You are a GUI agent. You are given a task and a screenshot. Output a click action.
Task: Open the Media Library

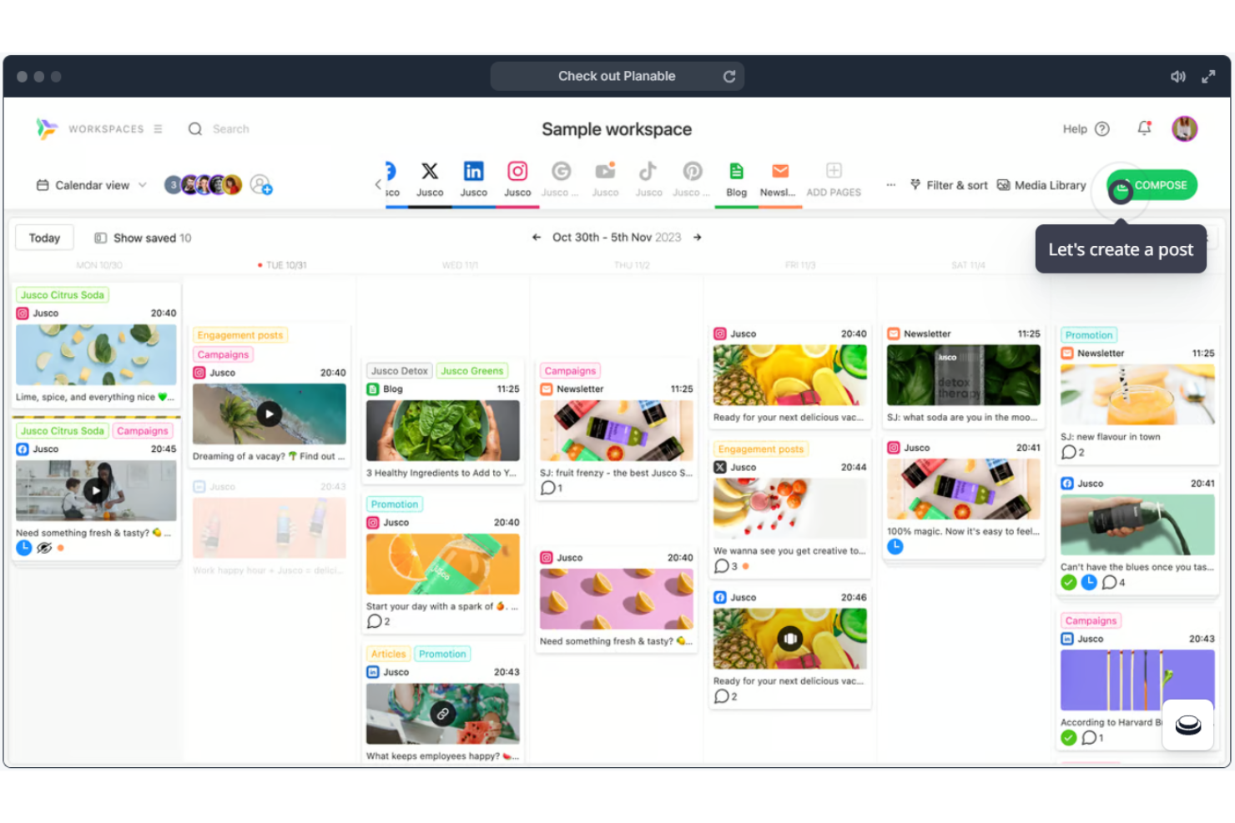click(x=1042, y=185)
